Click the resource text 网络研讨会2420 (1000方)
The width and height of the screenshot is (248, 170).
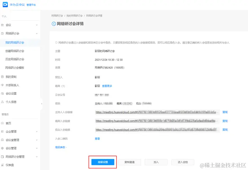109,68
